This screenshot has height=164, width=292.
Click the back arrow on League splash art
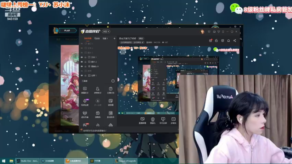click(x=57, y=66)
